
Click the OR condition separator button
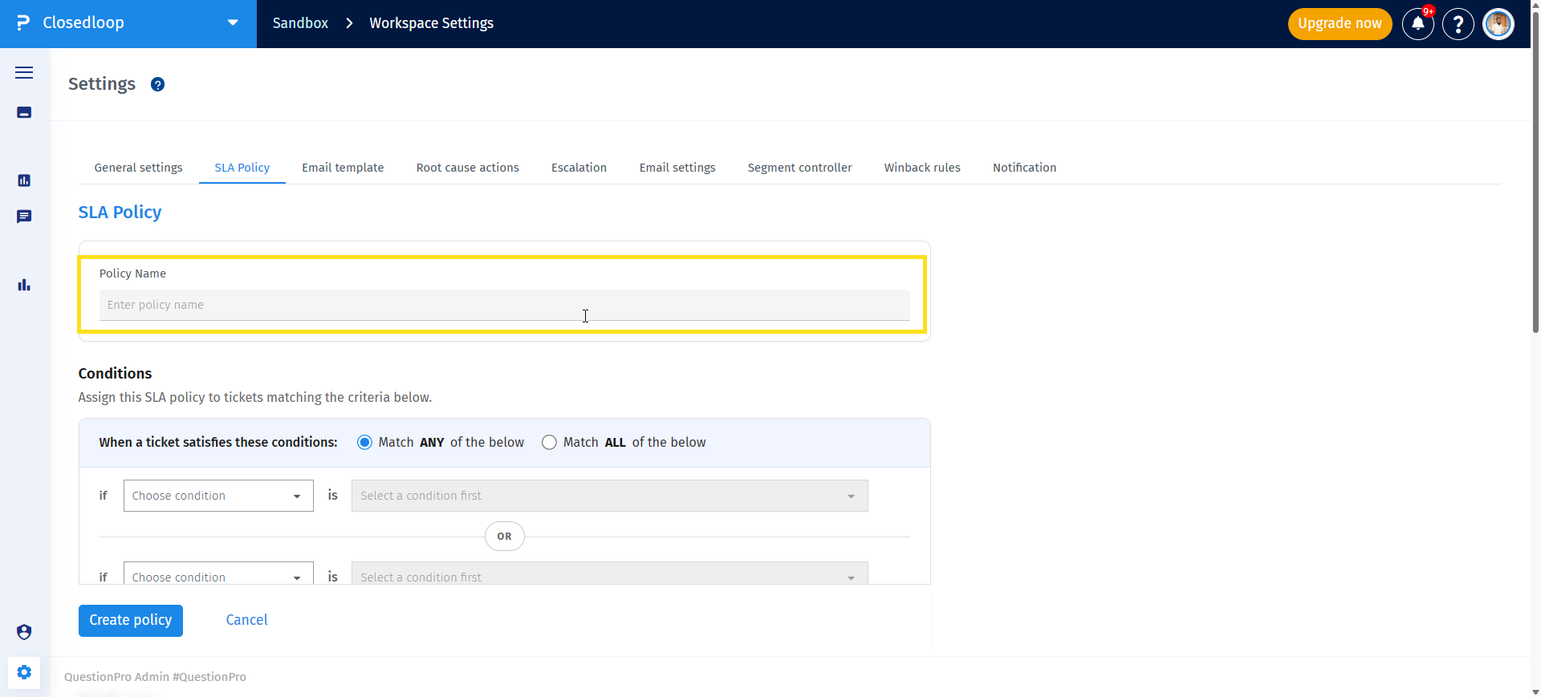[x=505, y=537]
